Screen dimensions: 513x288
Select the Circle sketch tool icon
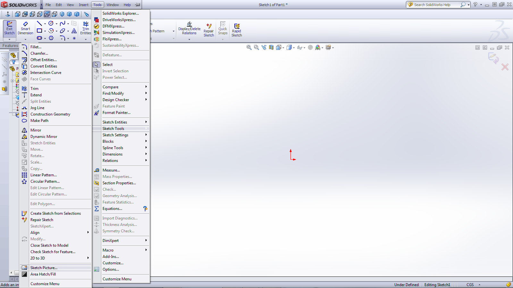(51, 23)
